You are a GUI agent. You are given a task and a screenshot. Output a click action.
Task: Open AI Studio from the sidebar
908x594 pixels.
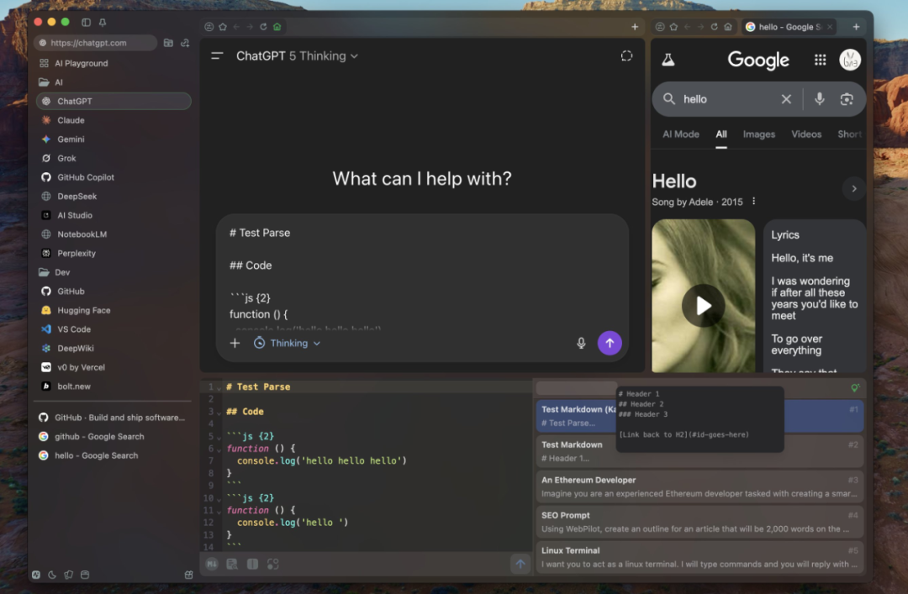[x=113, y=215]
